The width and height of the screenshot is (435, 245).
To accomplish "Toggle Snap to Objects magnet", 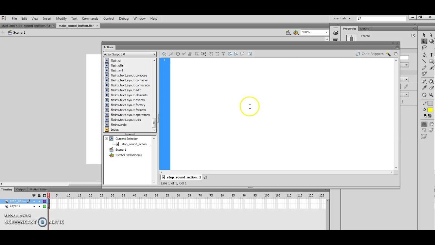I will [424, 124].
